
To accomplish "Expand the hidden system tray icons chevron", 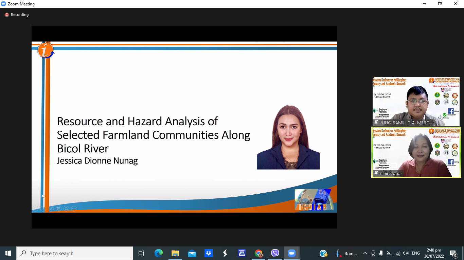I will click(365, 253).
